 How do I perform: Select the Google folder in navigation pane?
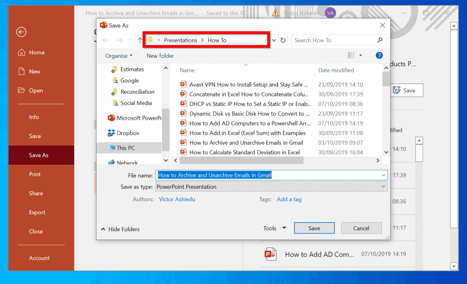click(125, 81)
